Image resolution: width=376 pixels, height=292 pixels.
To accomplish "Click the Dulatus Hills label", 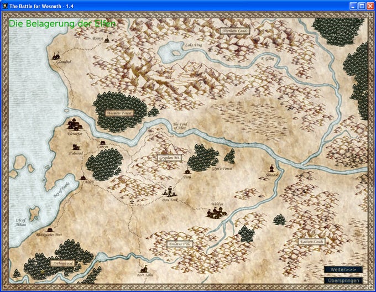I will coord(180,244).
